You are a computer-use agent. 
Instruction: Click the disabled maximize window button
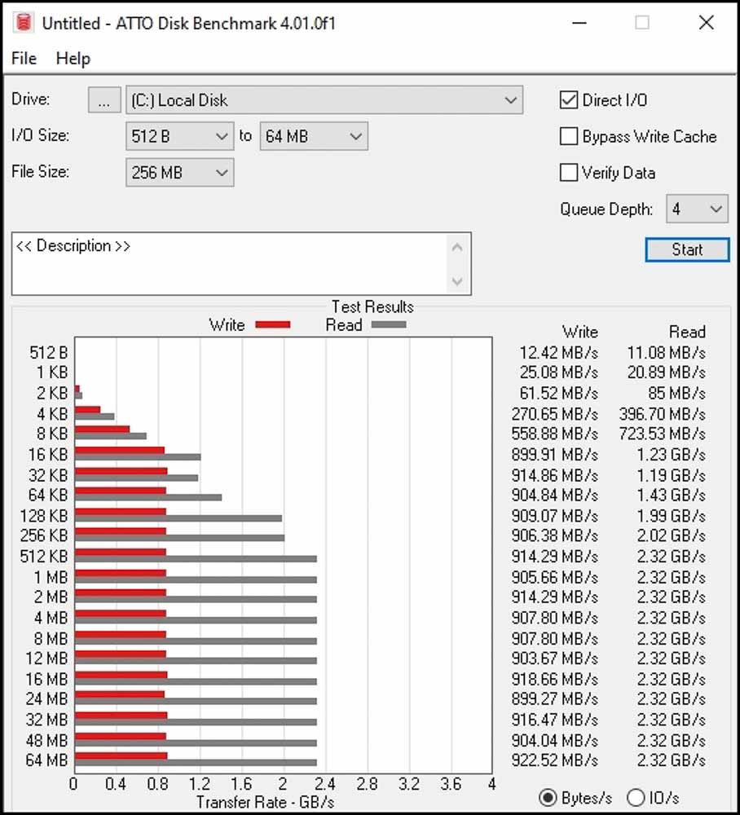click(642, 23)
